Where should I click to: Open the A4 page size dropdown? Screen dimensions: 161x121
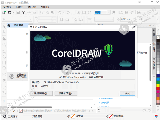pos(30,19)
